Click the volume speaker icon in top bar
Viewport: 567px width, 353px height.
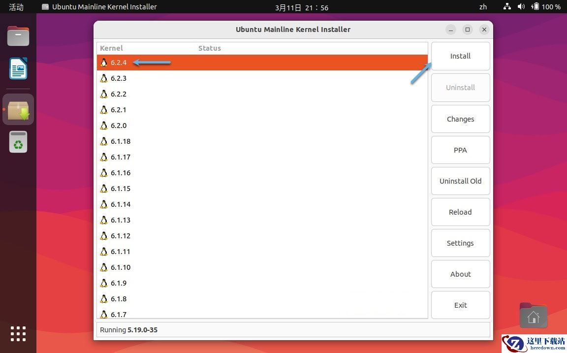tap(521, 6)
